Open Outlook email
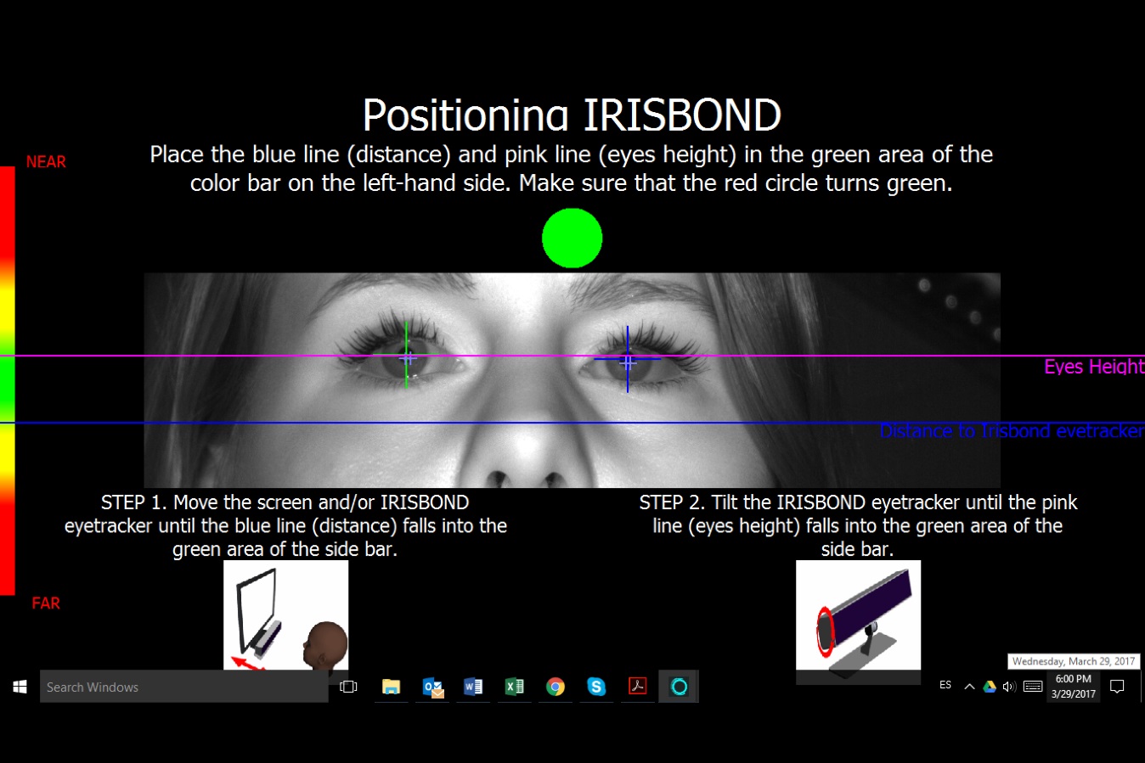Screen dimensions: 1145x763 [432, 687]
